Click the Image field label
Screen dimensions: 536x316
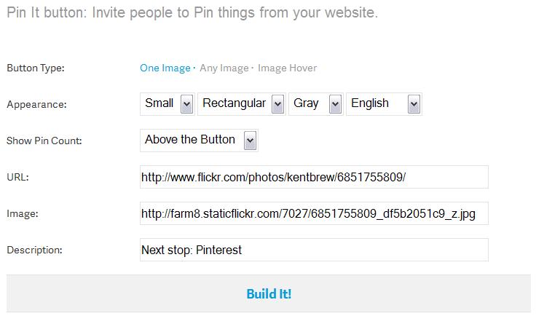pos(22,213)
